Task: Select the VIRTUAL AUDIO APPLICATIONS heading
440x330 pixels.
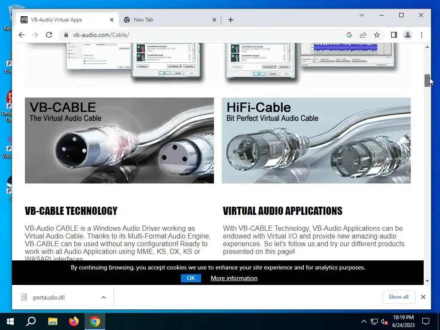Action: pos(282,211)
